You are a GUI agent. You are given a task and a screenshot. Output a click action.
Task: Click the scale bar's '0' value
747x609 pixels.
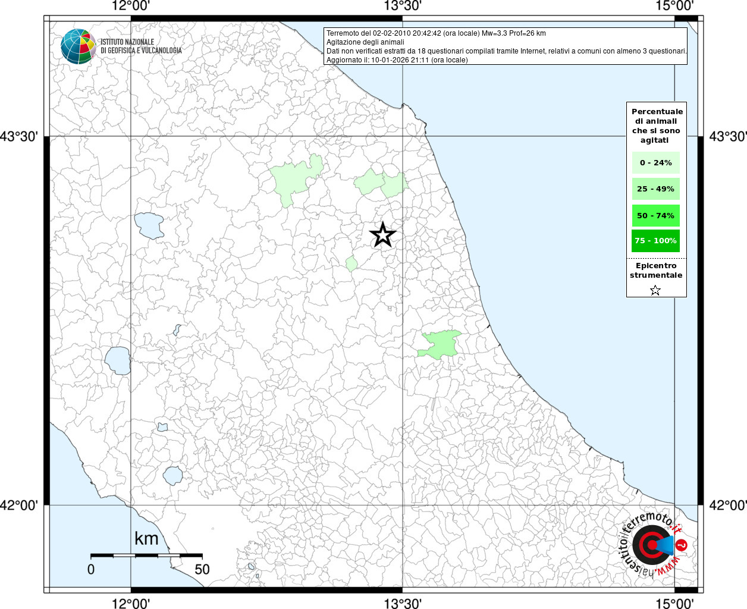(91, 569)
